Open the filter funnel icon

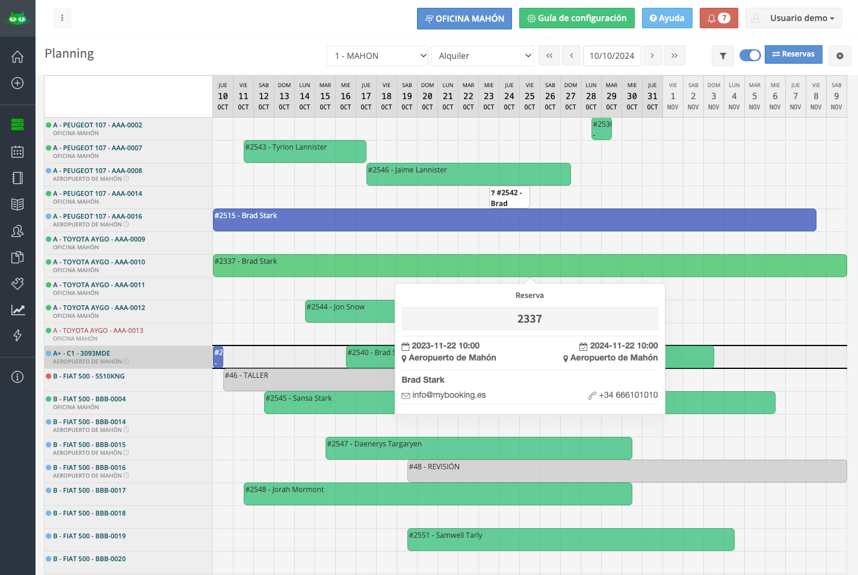coord(723,56)
